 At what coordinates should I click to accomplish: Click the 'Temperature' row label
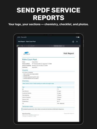(x=25, y=101)
